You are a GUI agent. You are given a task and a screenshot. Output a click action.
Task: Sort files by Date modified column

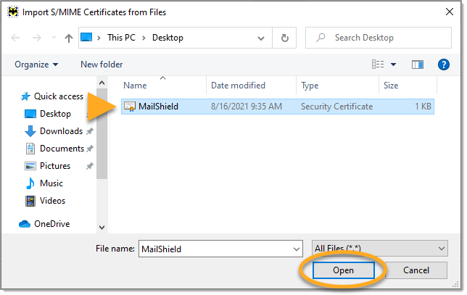coord(238,86)
